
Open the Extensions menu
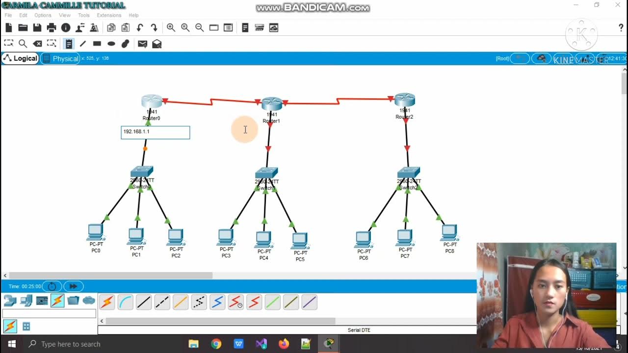click(109, 15)
